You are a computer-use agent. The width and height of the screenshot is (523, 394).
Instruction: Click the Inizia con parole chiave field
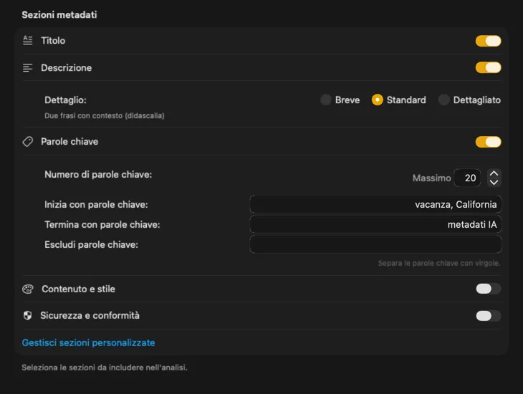coord(375,204)
